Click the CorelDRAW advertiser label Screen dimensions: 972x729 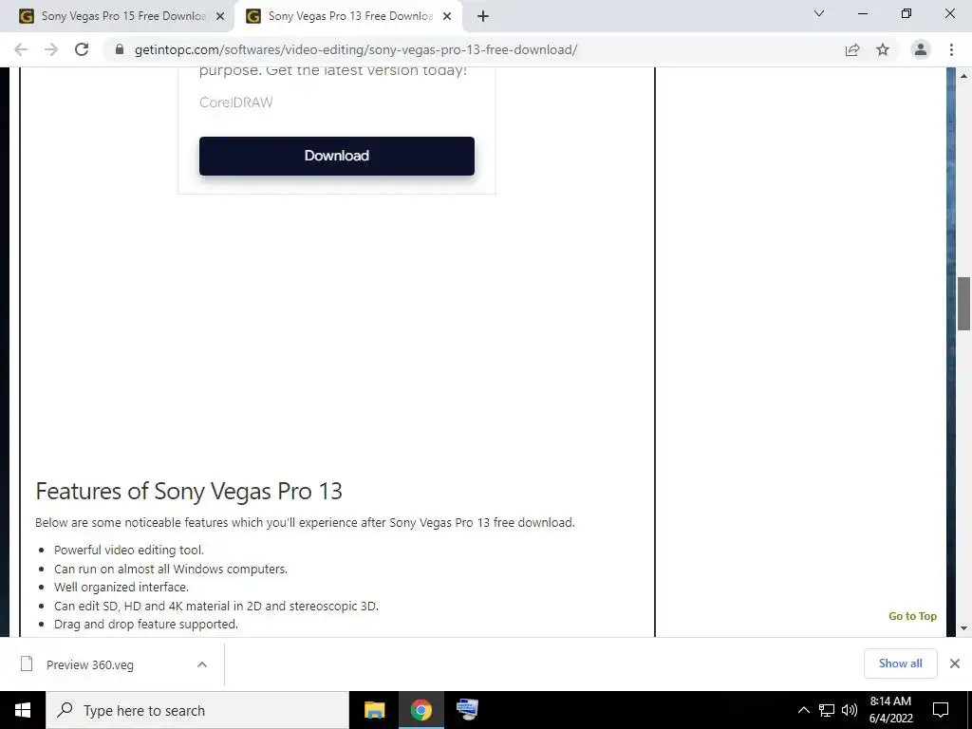(235, 103)
